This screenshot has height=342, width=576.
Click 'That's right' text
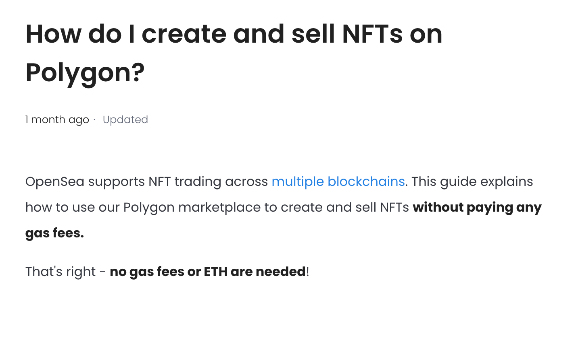(x=61, y=272)
